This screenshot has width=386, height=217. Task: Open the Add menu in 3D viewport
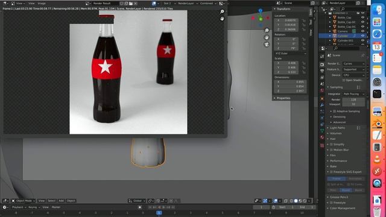[x=61, y=201]
